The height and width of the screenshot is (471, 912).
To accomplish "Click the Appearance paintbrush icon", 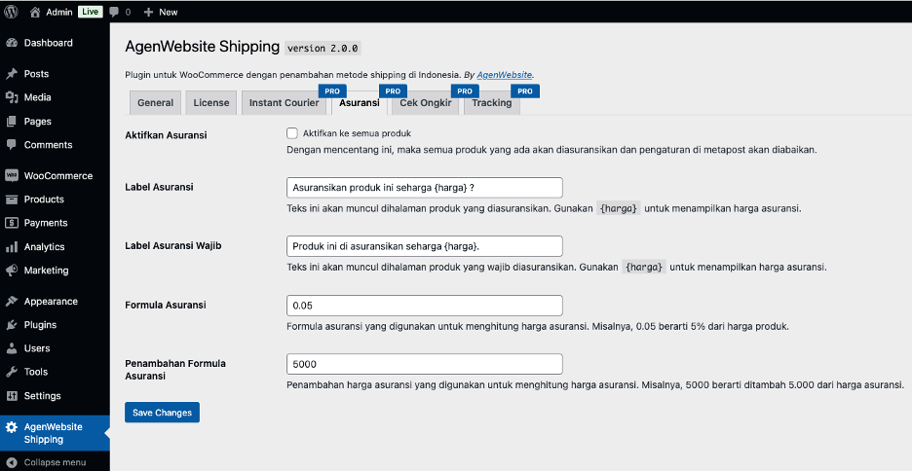I will click(x=12, y=302).
